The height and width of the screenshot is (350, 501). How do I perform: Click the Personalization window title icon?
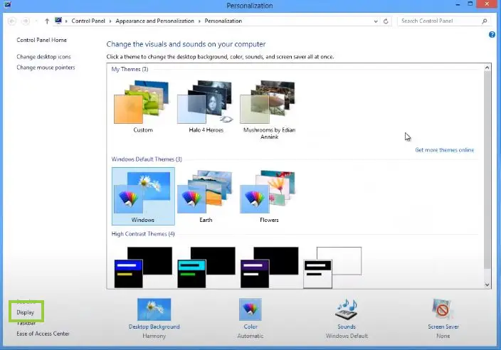click(x=8, y=4)
